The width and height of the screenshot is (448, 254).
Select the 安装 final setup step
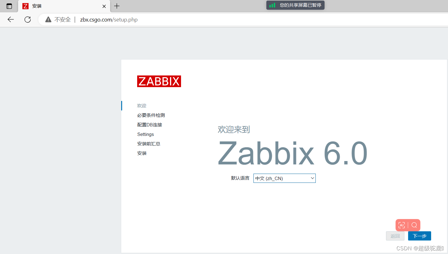click(142, 153)
